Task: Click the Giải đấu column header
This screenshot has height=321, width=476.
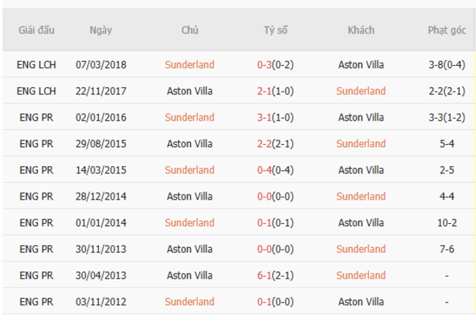Action: tap(37, 30)
